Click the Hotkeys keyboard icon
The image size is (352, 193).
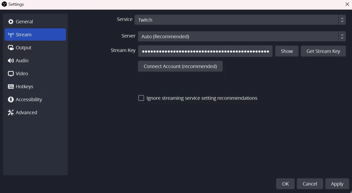pyautogui.click(x=11, y=87)
